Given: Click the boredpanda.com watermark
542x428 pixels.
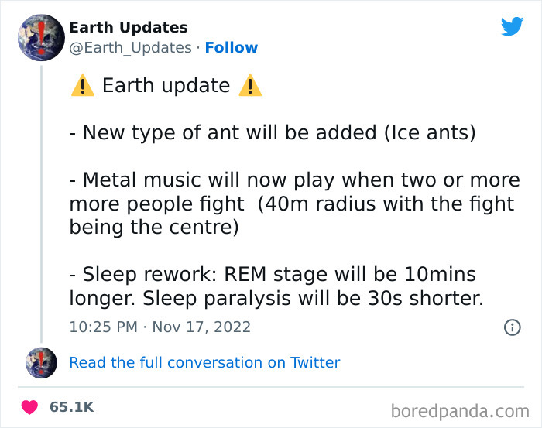Looking at the screenshot, I should [460, 411].
